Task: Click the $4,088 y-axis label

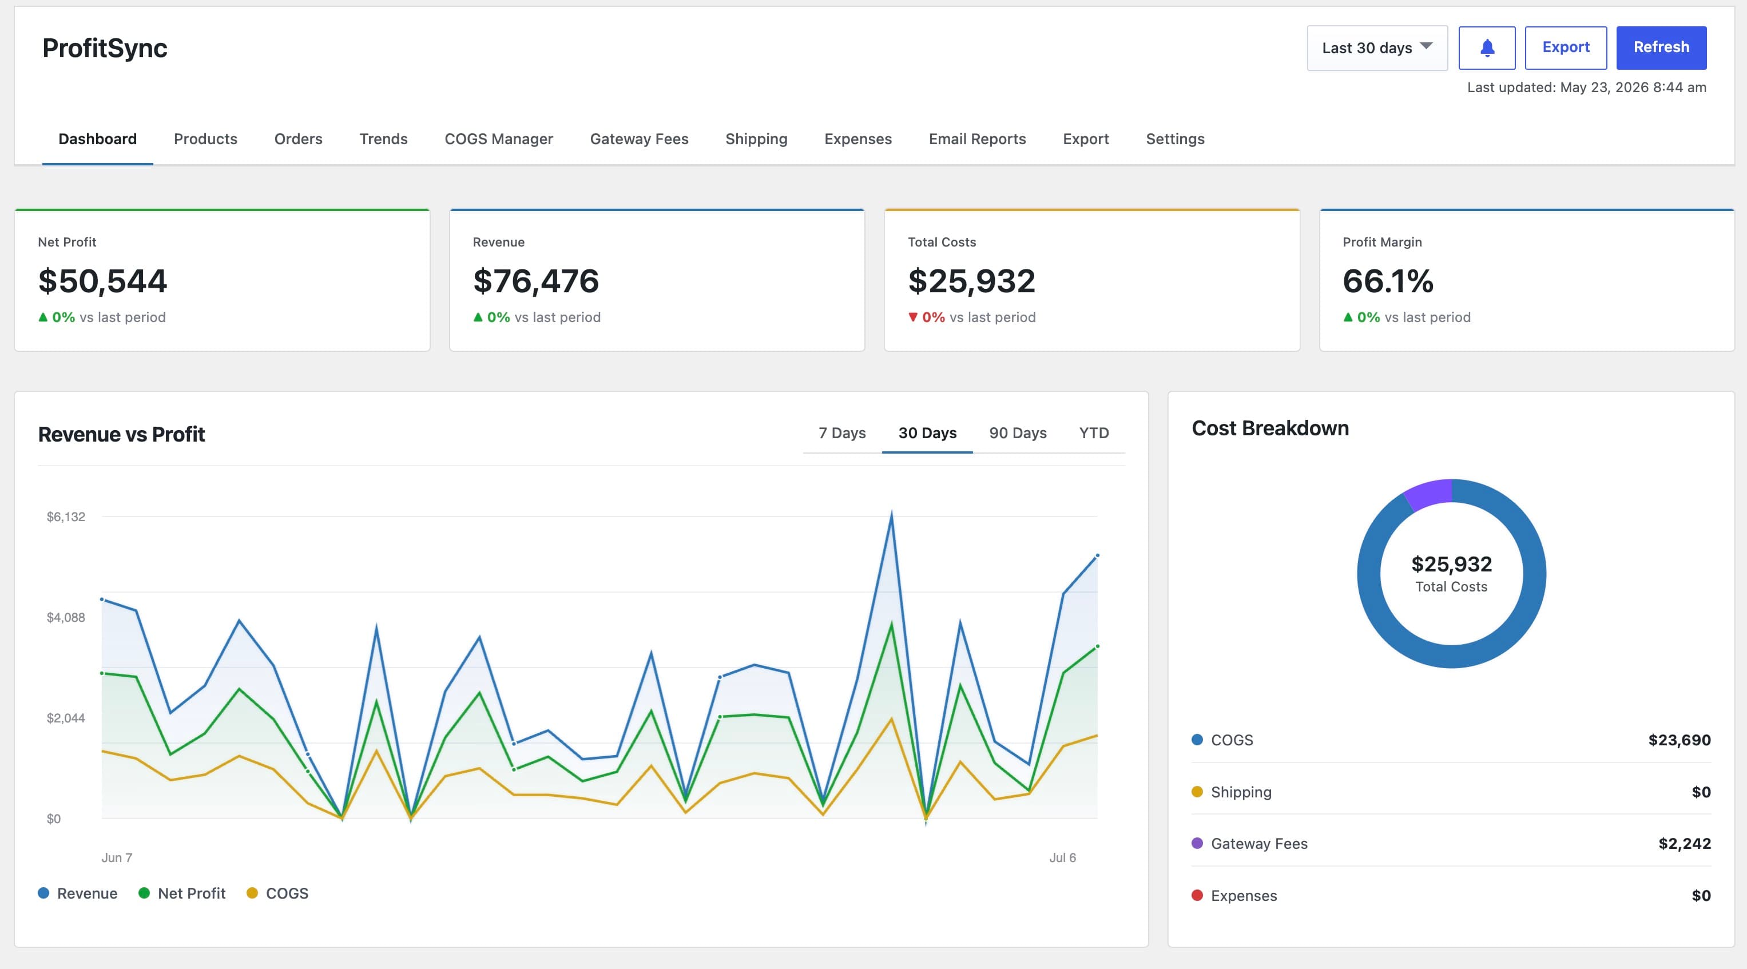Action: tap(66, 617)
